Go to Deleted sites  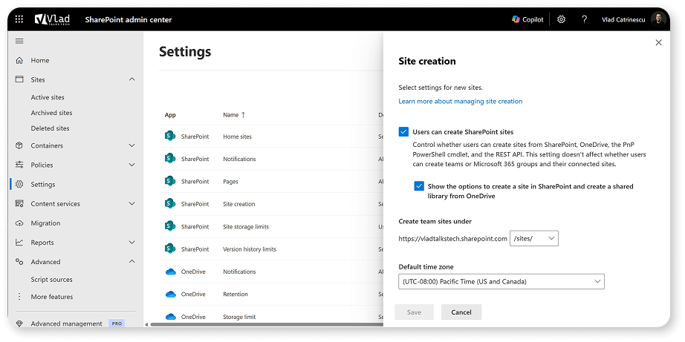50,128
